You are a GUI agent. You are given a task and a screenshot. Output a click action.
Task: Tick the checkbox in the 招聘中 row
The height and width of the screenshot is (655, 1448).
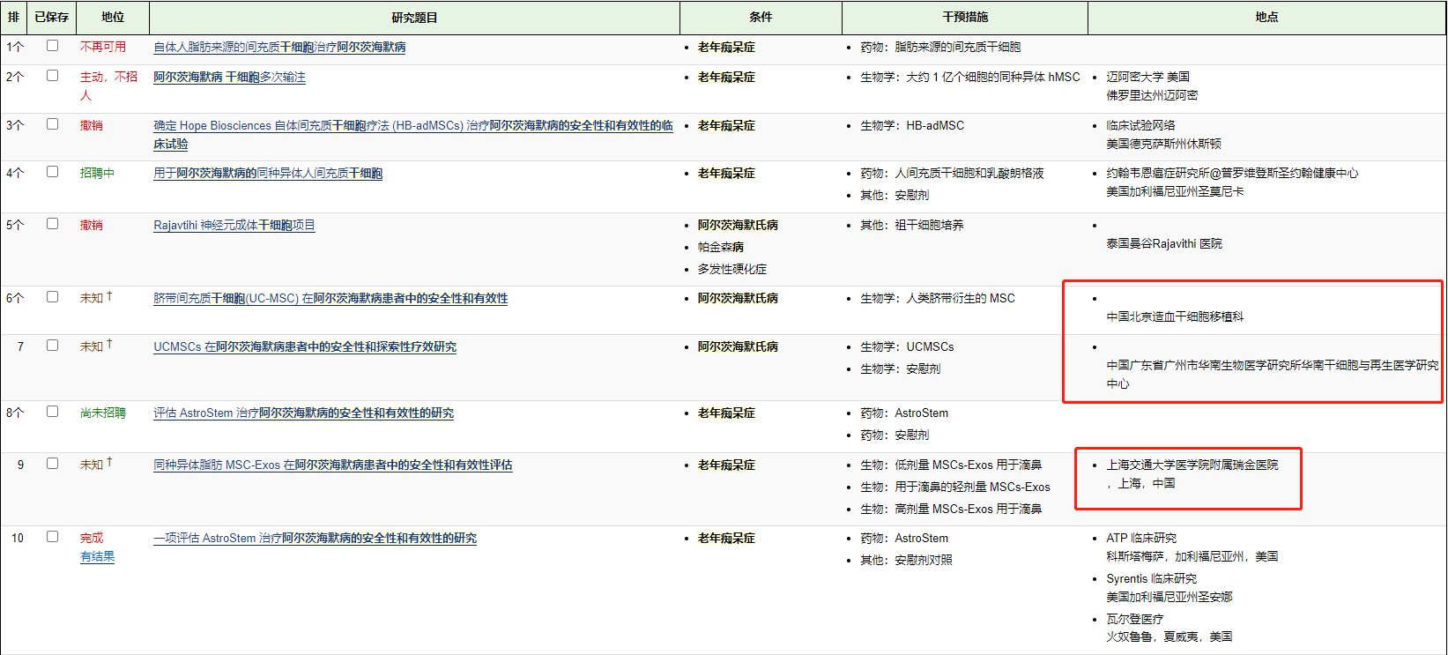pyautogui.click(x=53, y=172)
